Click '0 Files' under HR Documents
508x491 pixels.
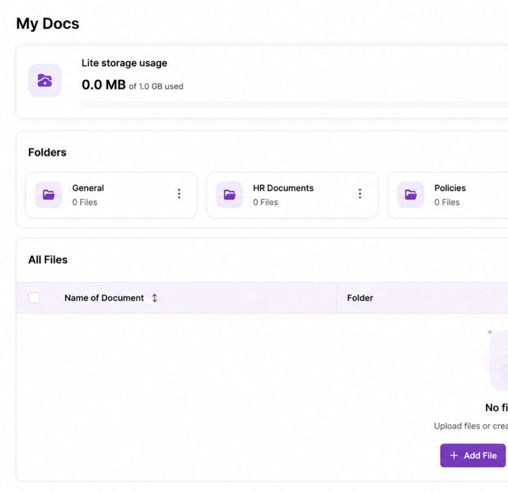tap(266, 202)
